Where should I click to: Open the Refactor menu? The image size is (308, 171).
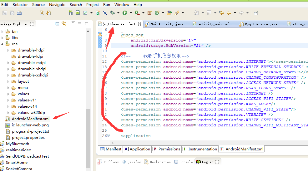[x=20, y=4]
